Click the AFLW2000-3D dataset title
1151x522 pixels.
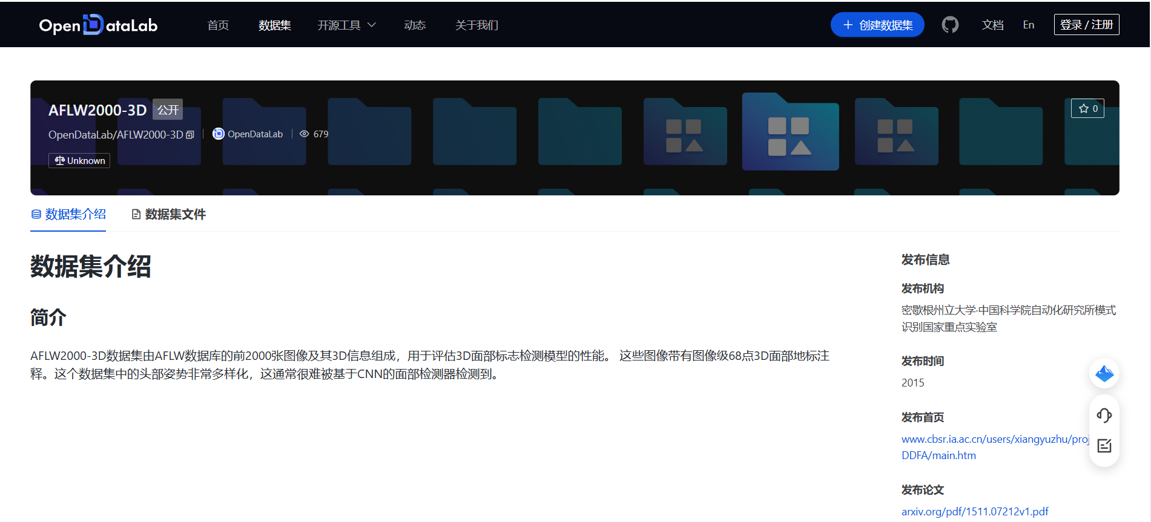click(97, 110)
